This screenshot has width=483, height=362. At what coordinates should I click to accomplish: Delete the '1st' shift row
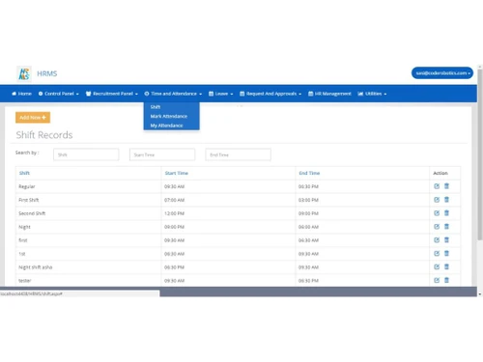(446, 254)
